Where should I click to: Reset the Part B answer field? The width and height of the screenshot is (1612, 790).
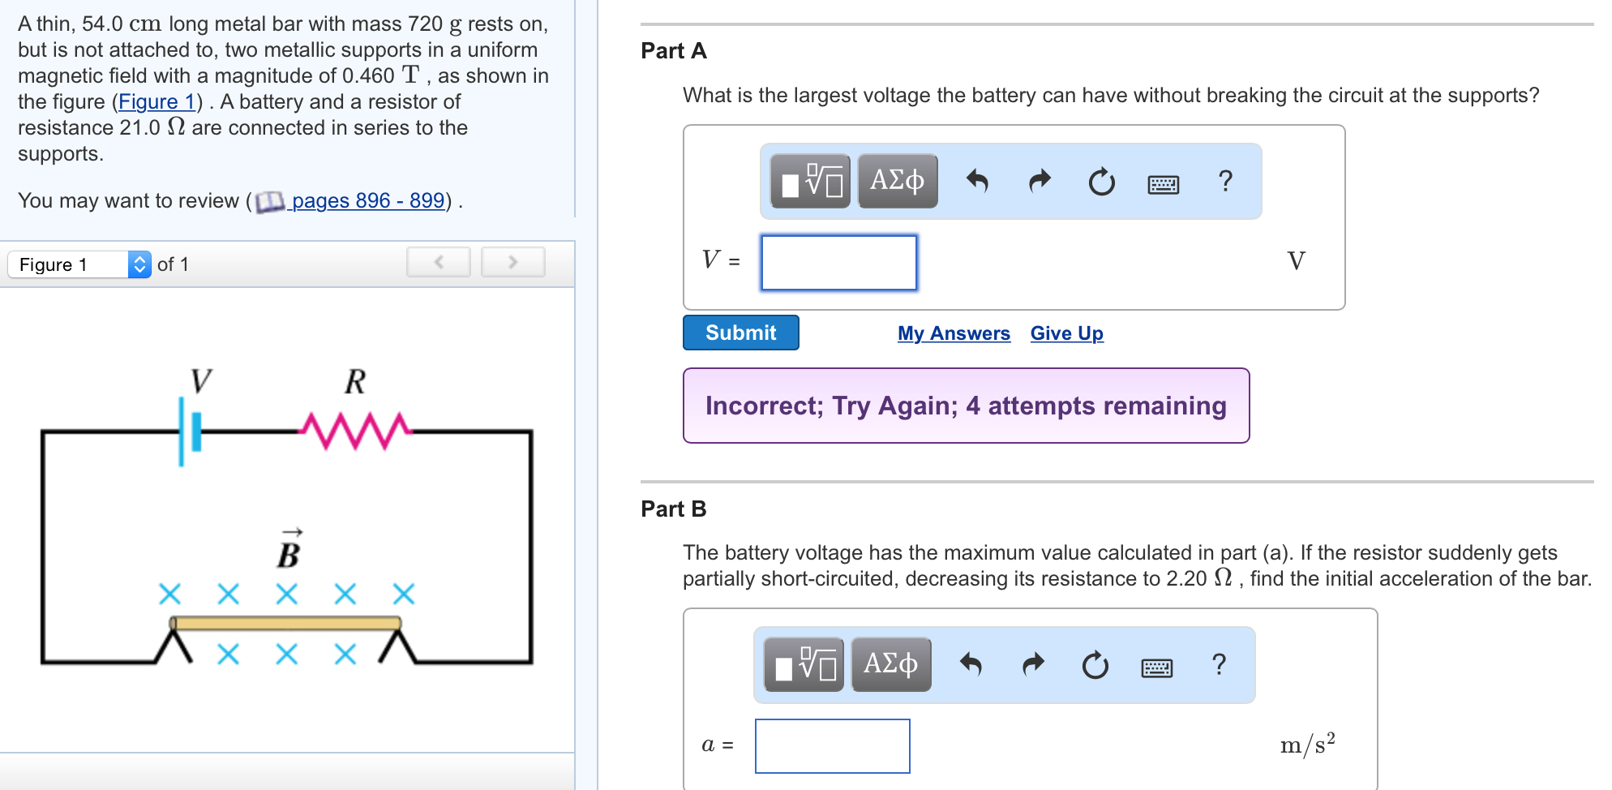click(x=1095, y=665)
